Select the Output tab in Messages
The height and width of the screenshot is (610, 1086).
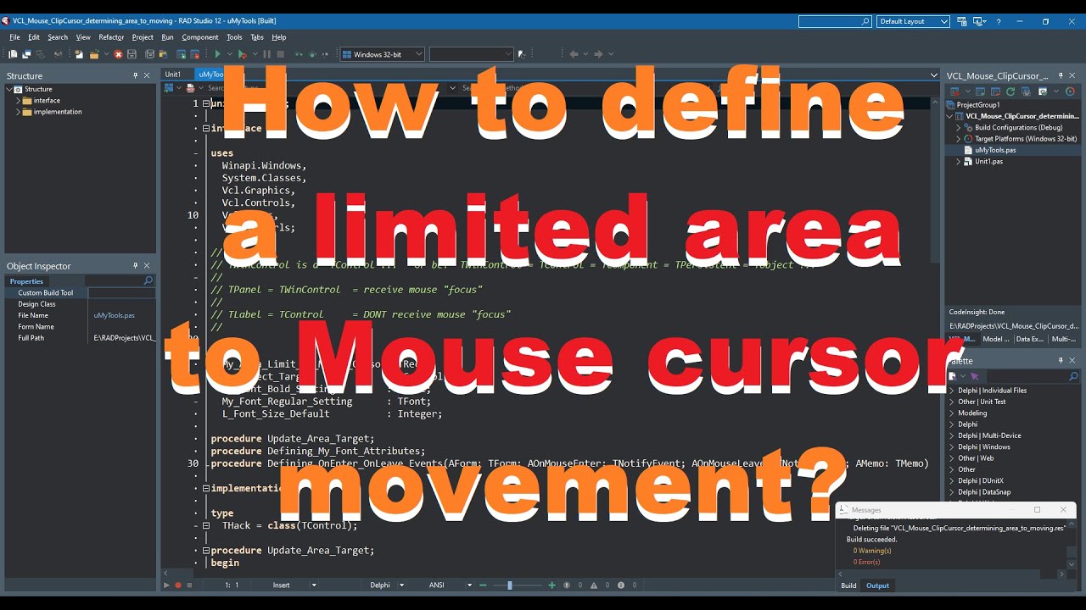(x=877, y=585)
